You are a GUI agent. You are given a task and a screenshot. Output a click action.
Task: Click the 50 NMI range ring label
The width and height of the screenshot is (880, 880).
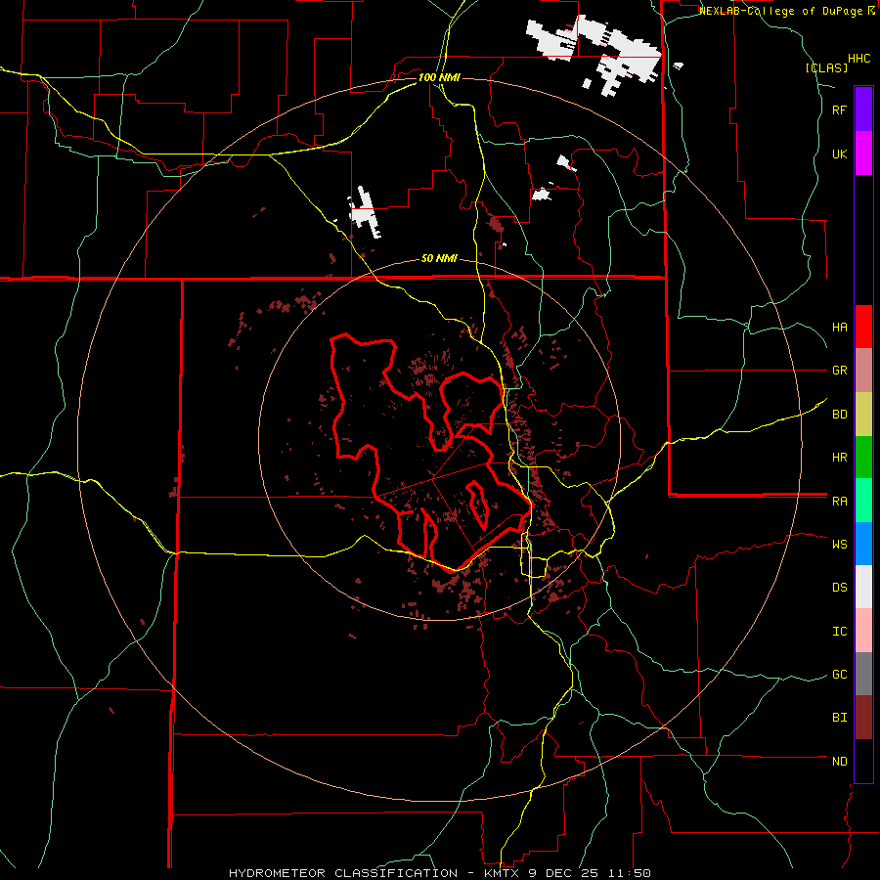coord(439,259)
